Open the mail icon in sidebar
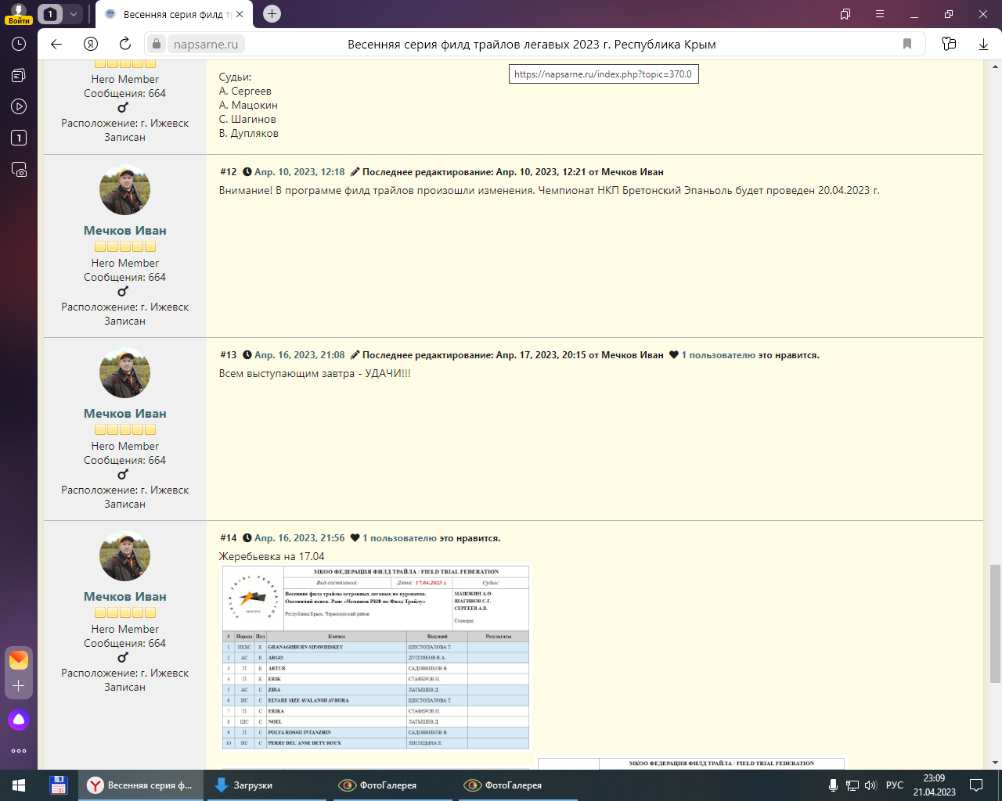Image resolution: width=1002 pixels, height=801 pixels. [x=19, y=659]
